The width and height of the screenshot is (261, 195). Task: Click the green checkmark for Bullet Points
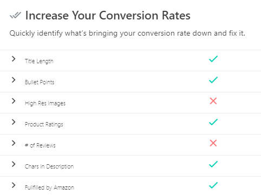(x=213, y=80)
